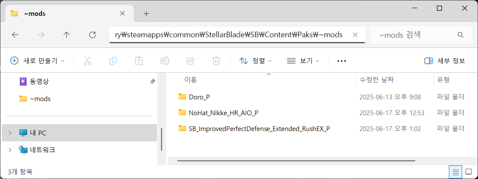Open the 보기 view dropdown

pos(303,61)
